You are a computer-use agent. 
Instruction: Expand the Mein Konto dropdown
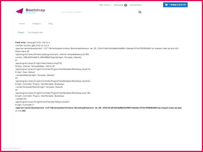point(105,5)
